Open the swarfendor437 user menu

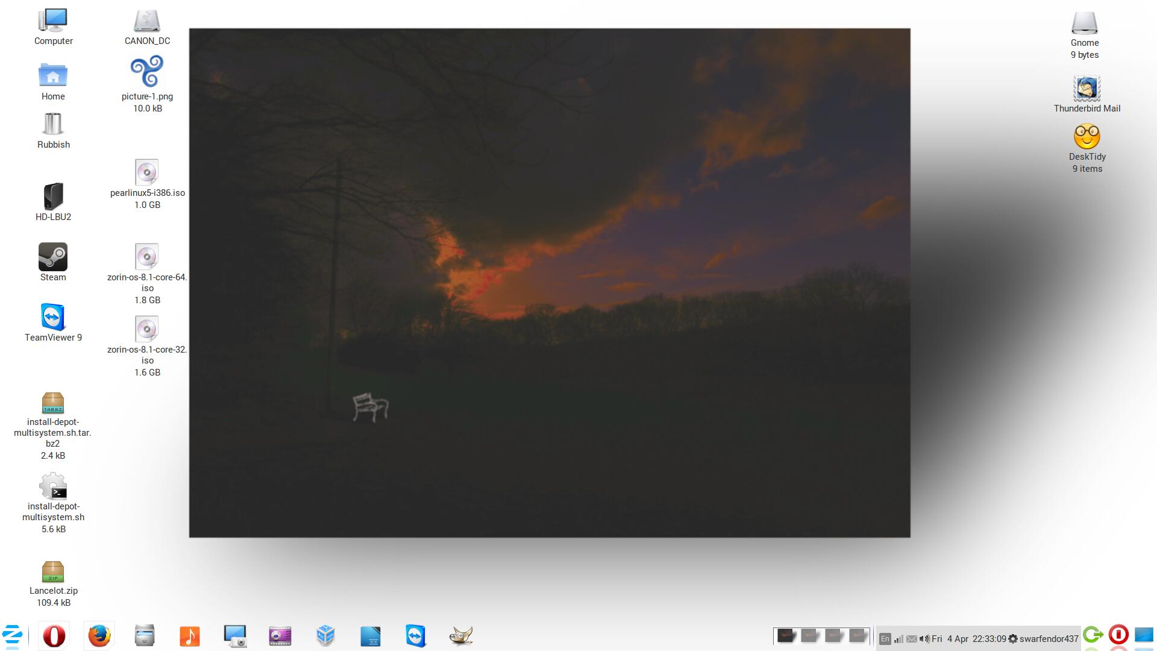(1049, 639)
